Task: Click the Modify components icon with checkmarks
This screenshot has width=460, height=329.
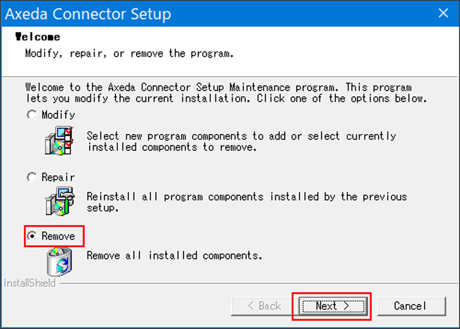Action: 59,140
